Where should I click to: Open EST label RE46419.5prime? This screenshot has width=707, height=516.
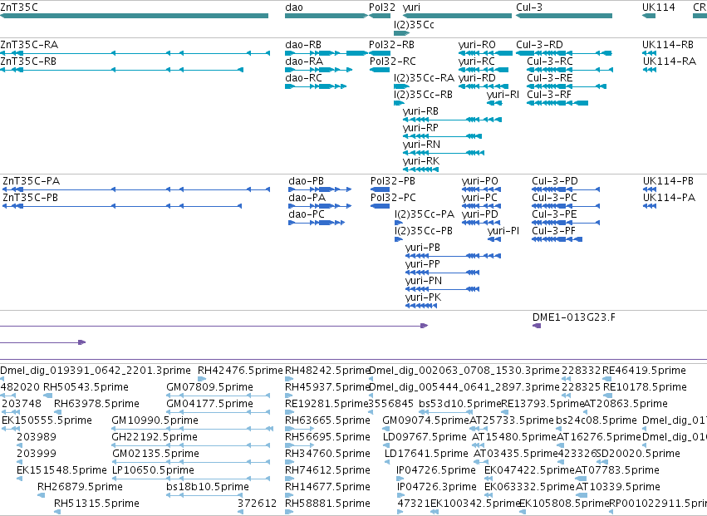[x=644, y=371]
